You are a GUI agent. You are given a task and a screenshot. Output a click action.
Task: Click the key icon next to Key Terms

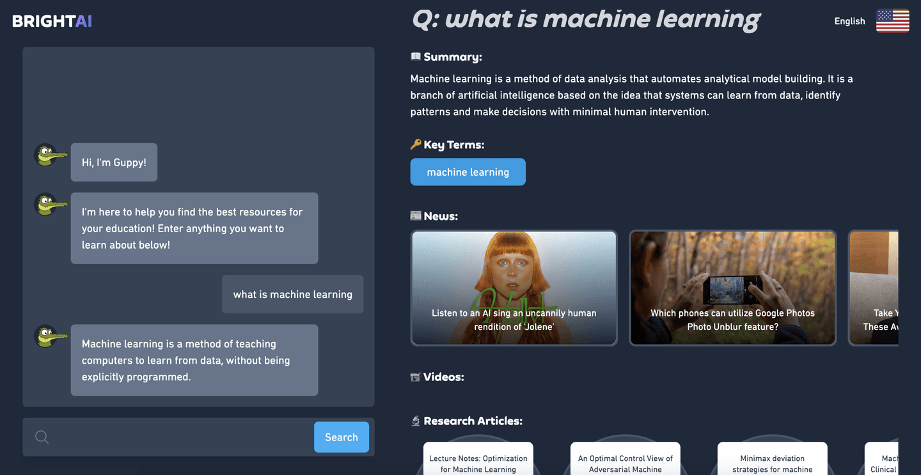[x=416, y=144]
